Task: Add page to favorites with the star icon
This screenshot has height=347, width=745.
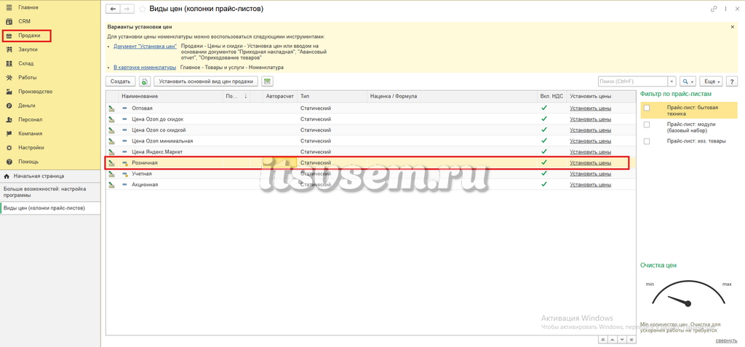Action: click(142, 9)
